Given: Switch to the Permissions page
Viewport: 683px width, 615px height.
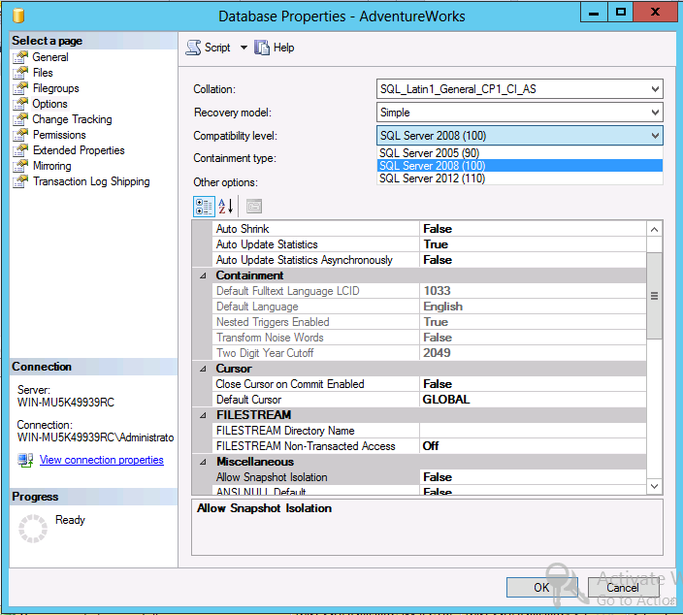Looking at the screenshot, I should click(x=59, y=135).
